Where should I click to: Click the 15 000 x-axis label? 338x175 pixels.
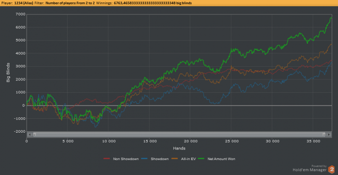[150, 141]
